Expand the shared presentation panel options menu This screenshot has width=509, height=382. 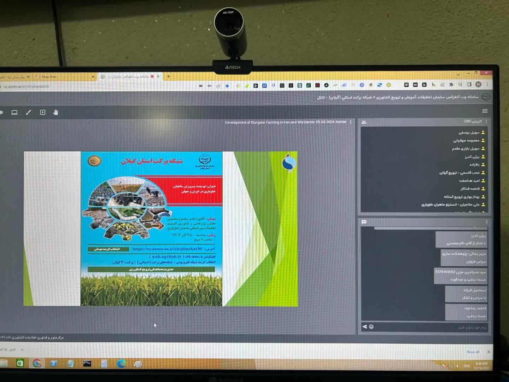coord(350,122)
